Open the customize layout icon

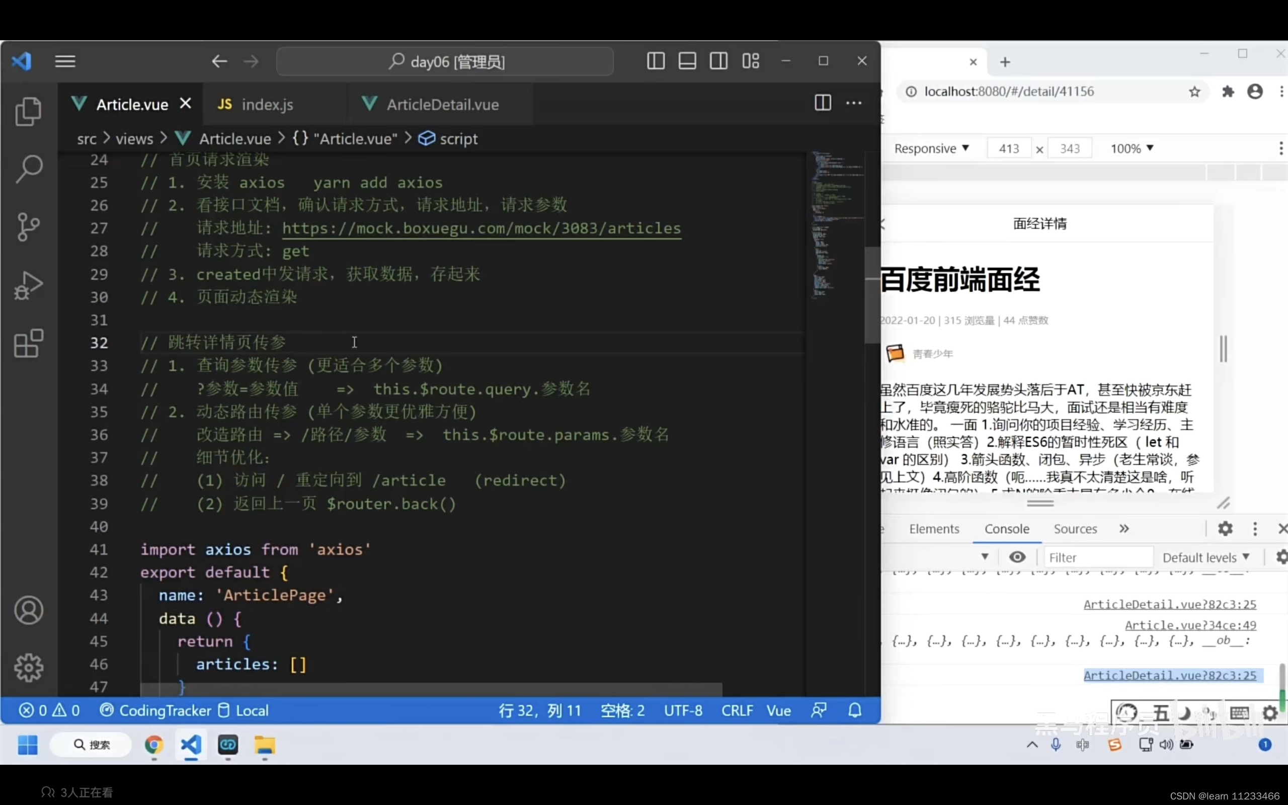point(751,61)
